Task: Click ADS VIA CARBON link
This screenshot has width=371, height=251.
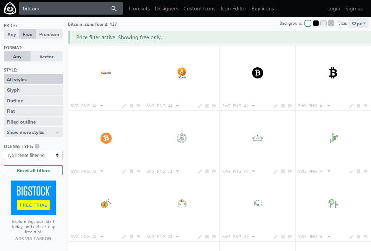Action: (33, 239)
